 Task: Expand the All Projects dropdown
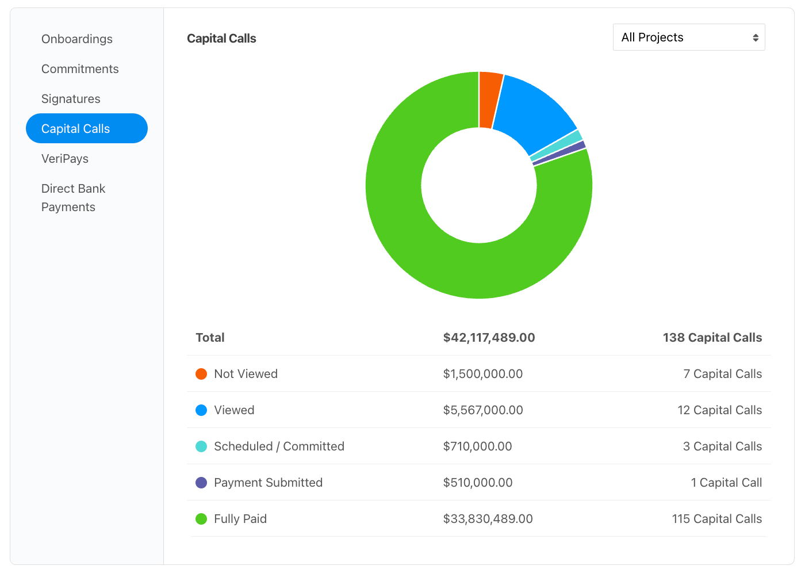[x=689, y=37]
